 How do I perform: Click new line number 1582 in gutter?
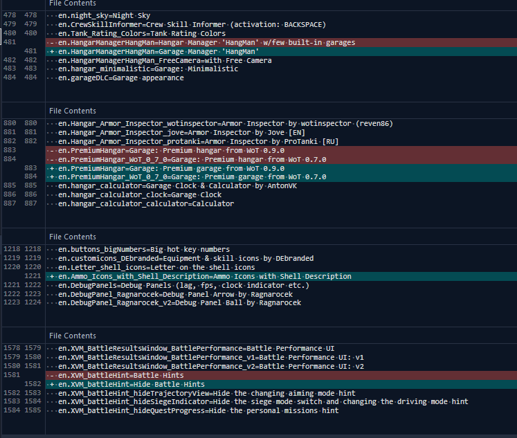coord(33,384)
